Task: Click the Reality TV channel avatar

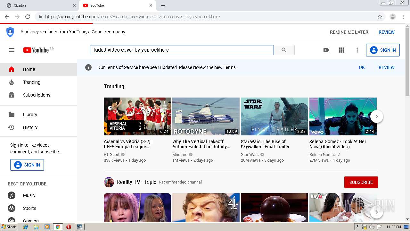Action: click(x=109, y=182)
